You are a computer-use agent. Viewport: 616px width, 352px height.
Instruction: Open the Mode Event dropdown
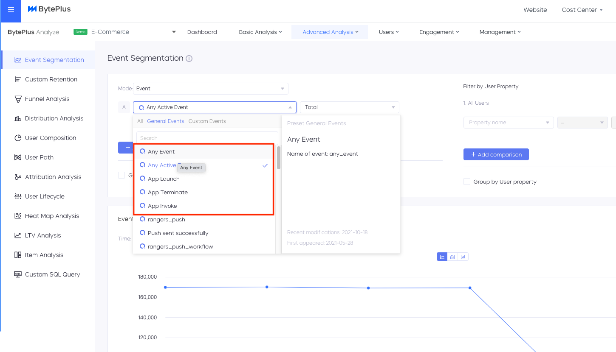(211, 89)
